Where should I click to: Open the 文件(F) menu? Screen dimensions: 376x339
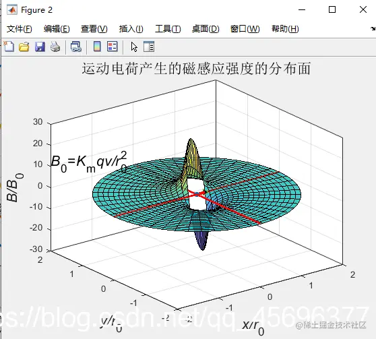(x=19, y=29)
